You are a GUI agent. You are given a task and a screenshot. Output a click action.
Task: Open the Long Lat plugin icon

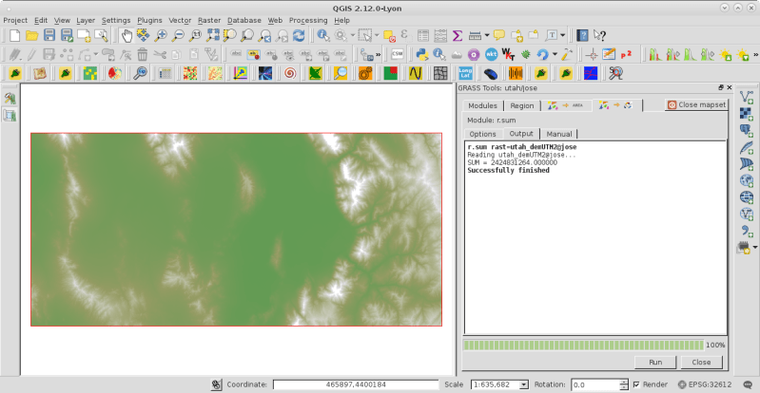[x=465, y=73]
